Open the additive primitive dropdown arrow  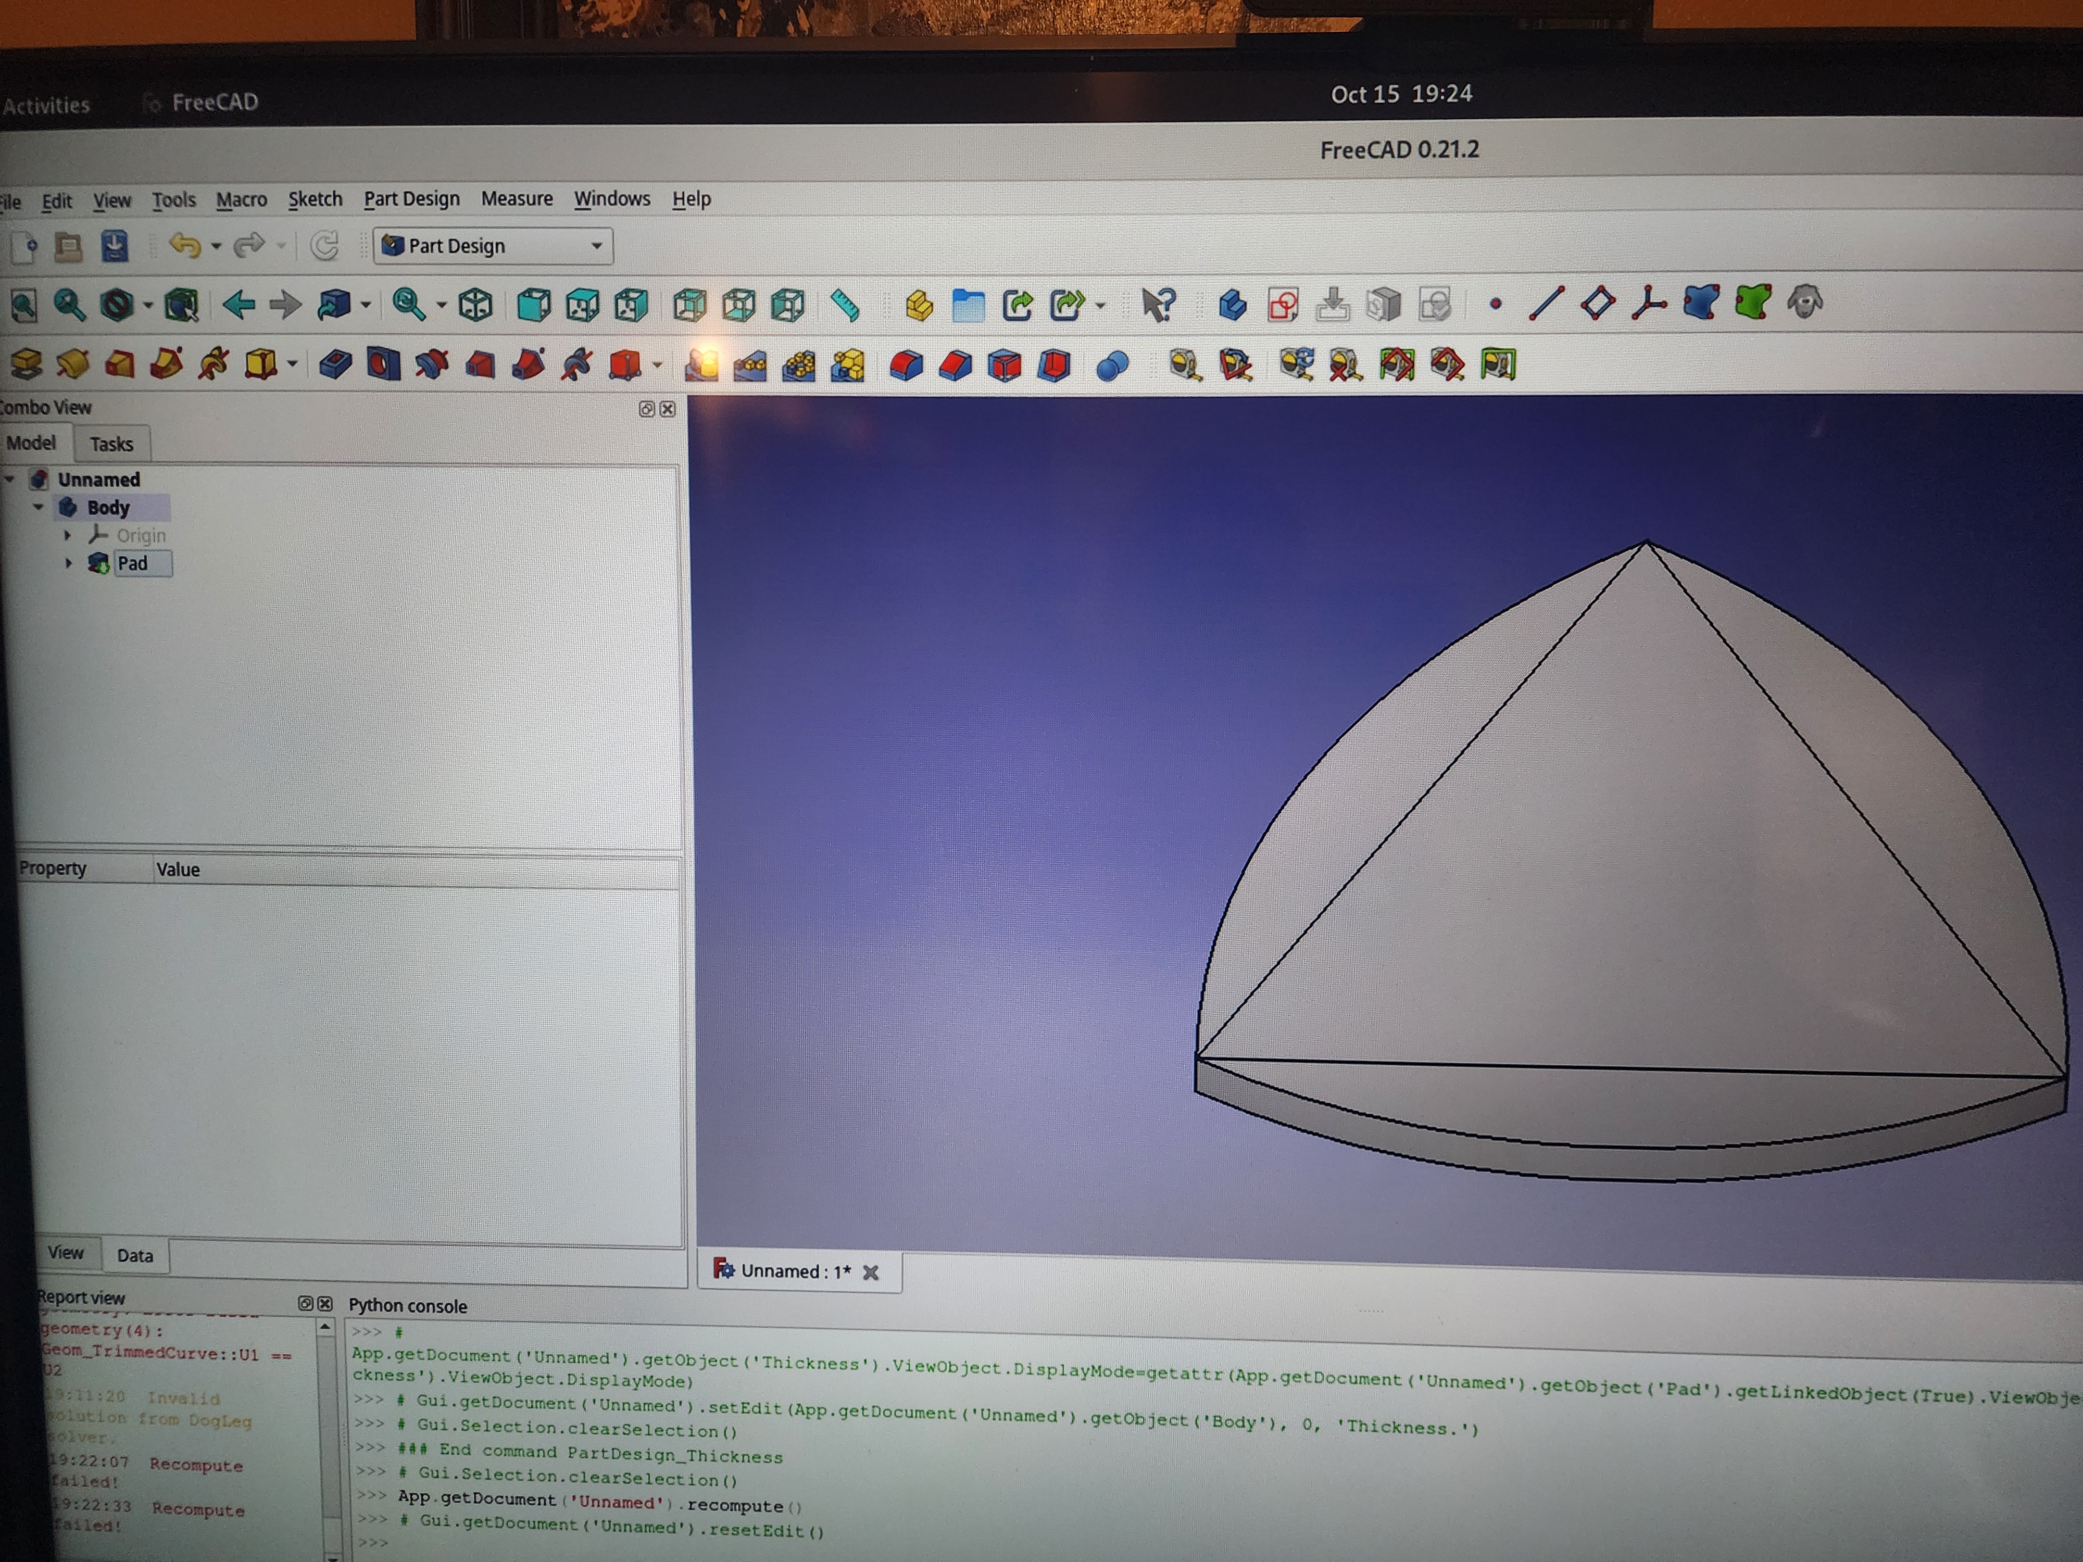pos(292,364)
